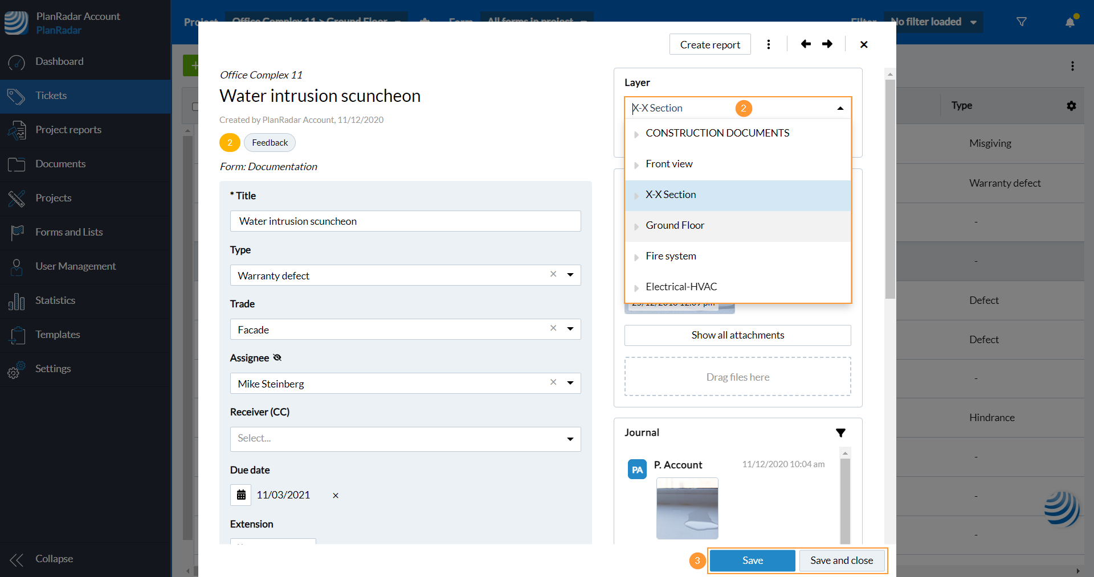Click the filter funnel icon in top bar
The width and height of the screenshot is (1094, 577).
coord(1022,22)
